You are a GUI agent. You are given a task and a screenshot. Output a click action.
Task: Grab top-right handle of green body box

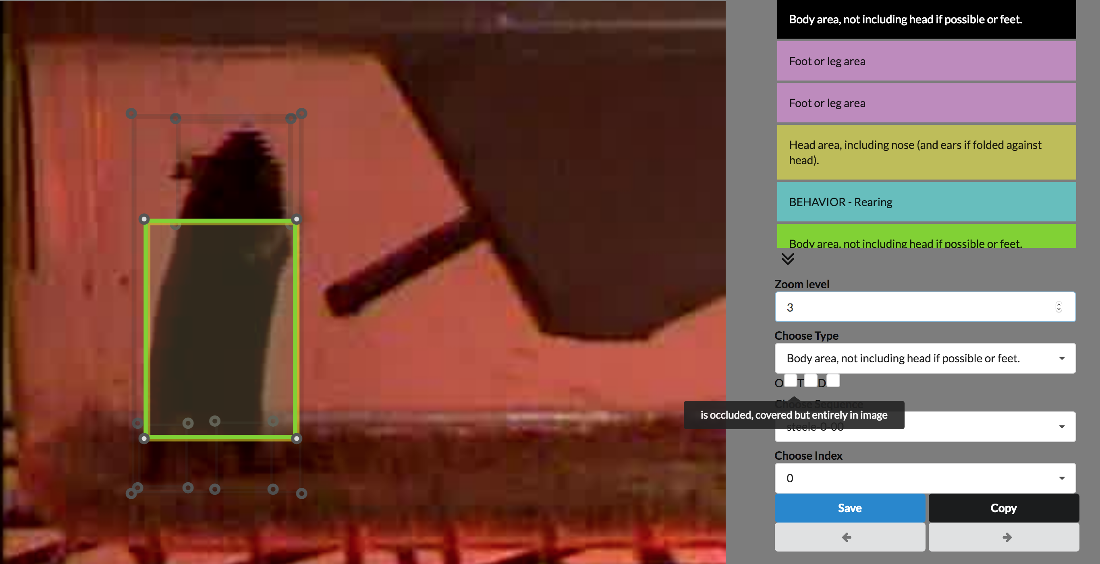tap(296, 219)
